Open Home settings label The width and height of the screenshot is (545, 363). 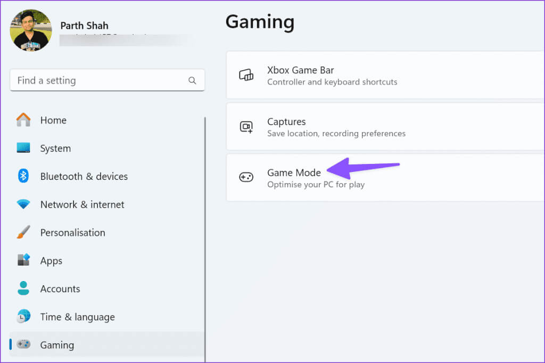click(x=53, y=120)
